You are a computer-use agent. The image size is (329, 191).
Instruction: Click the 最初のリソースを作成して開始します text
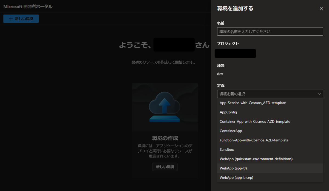pos(163,62)
